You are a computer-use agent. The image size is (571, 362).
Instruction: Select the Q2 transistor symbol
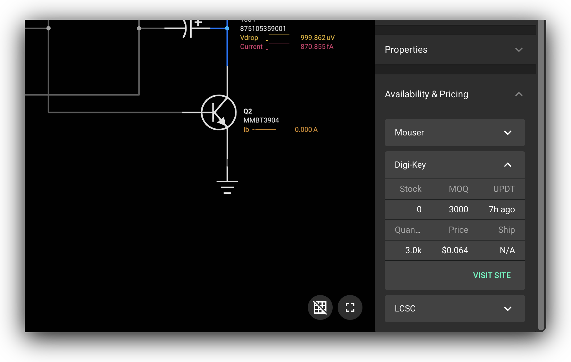[x=218, y=112]
